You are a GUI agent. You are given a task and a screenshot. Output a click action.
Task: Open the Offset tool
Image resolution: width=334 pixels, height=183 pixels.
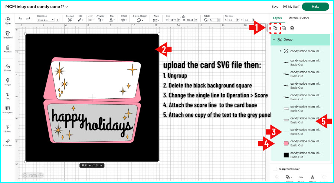[124, 20]
